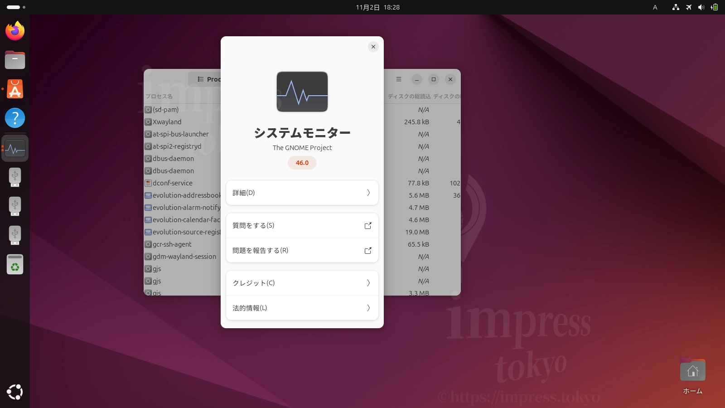The width and height of the screenshot is (725, 408).
Task: Expand the クレジット(C) credits row
Action: coord(302,283)
